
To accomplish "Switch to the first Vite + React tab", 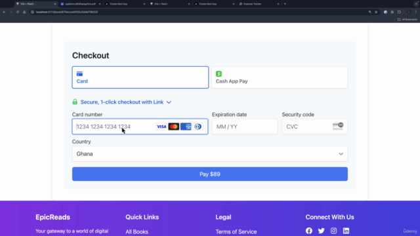I will click(36, 4).
